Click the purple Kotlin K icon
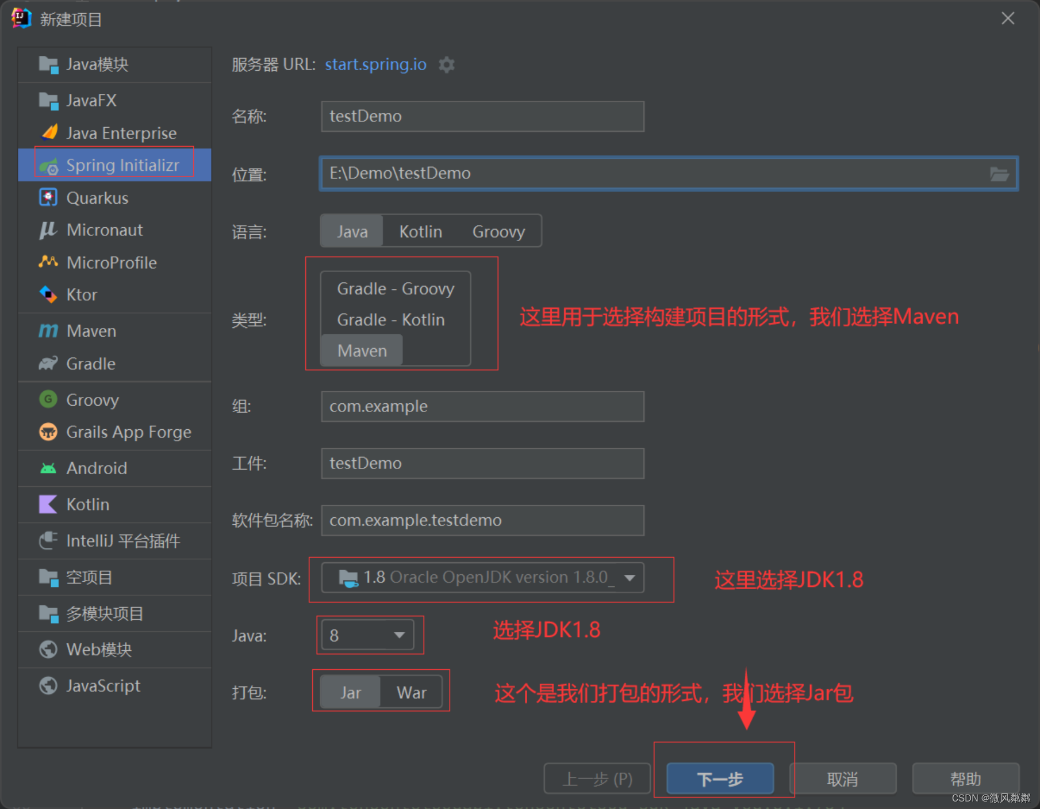The height and width of the screenshot is (809, 1040). tap(48, 504)
